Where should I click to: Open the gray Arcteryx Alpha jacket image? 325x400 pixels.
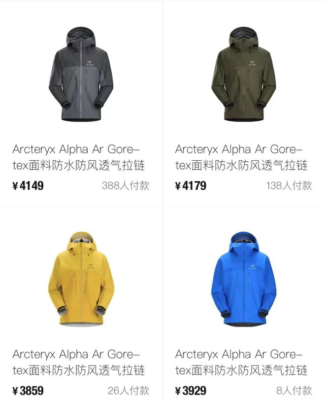[81, 73]
